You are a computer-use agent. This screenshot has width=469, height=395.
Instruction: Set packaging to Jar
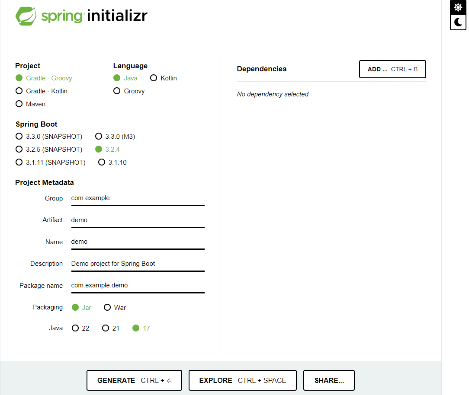tap(81, 308)
